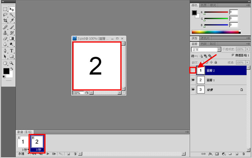
Task: Duplicate the selected animation frame
Action: (x=68, y=154)
